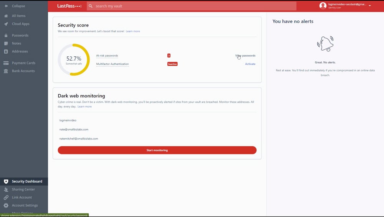Click the Collapse arrow icon in sidebar

pyautogui.click(x=6, y=6)
